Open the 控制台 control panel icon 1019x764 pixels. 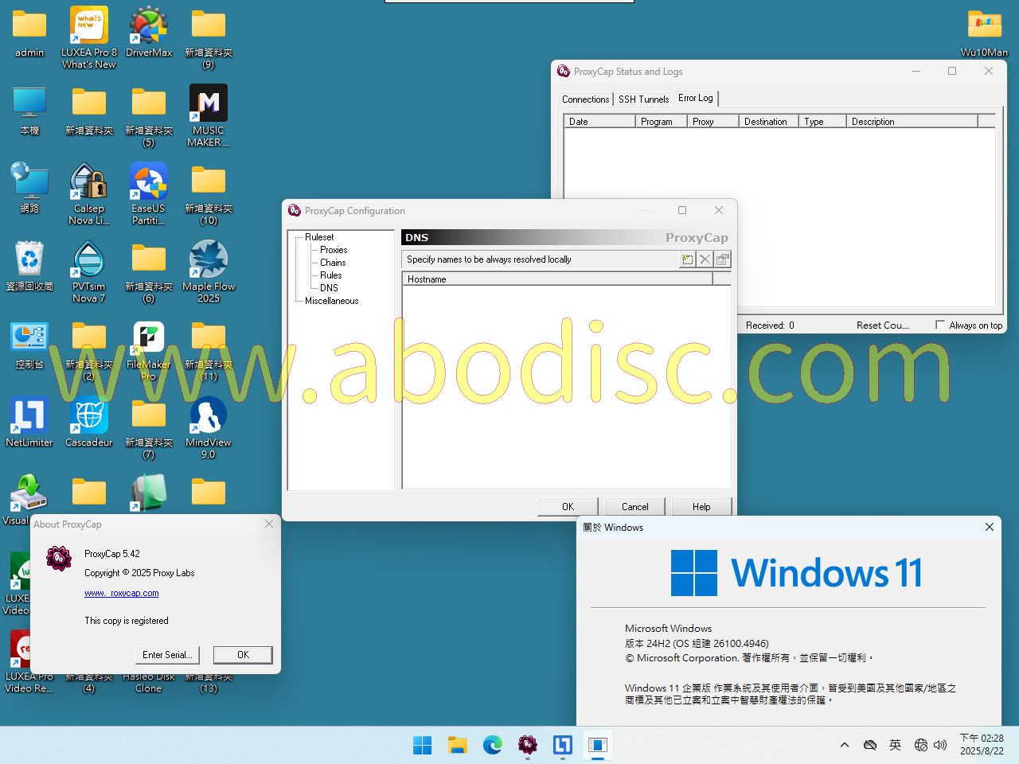click(29, 344)
